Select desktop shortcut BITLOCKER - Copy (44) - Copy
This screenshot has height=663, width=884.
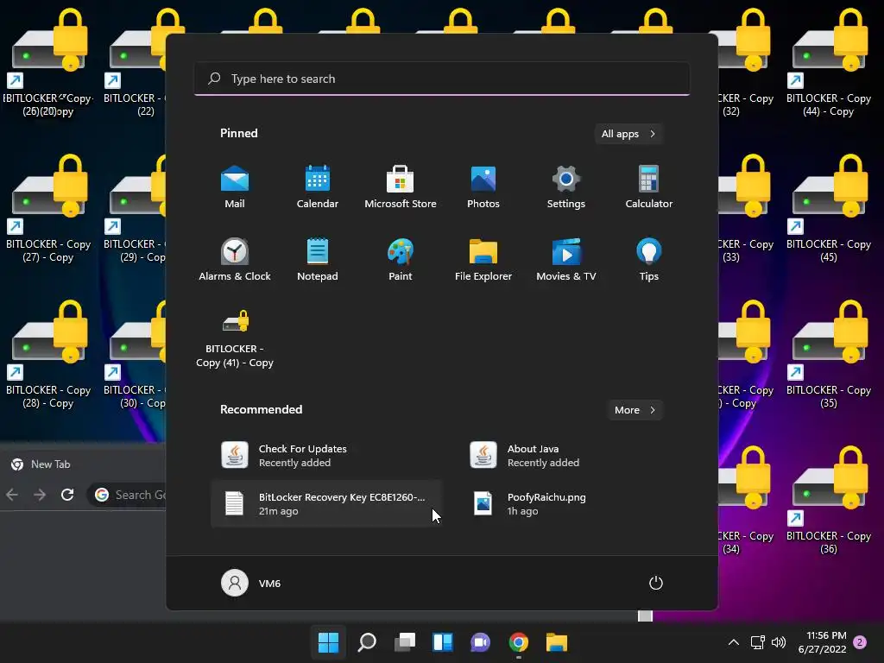click(x=829, y=64)
